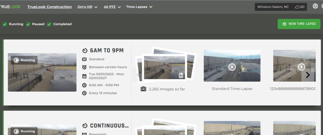The height and width of the screenshot is (135, 323).
Task: Click the clock icon beside 6:00 AM - 9:00 PM
Action: pyautogui.click(x=84, y=85)
